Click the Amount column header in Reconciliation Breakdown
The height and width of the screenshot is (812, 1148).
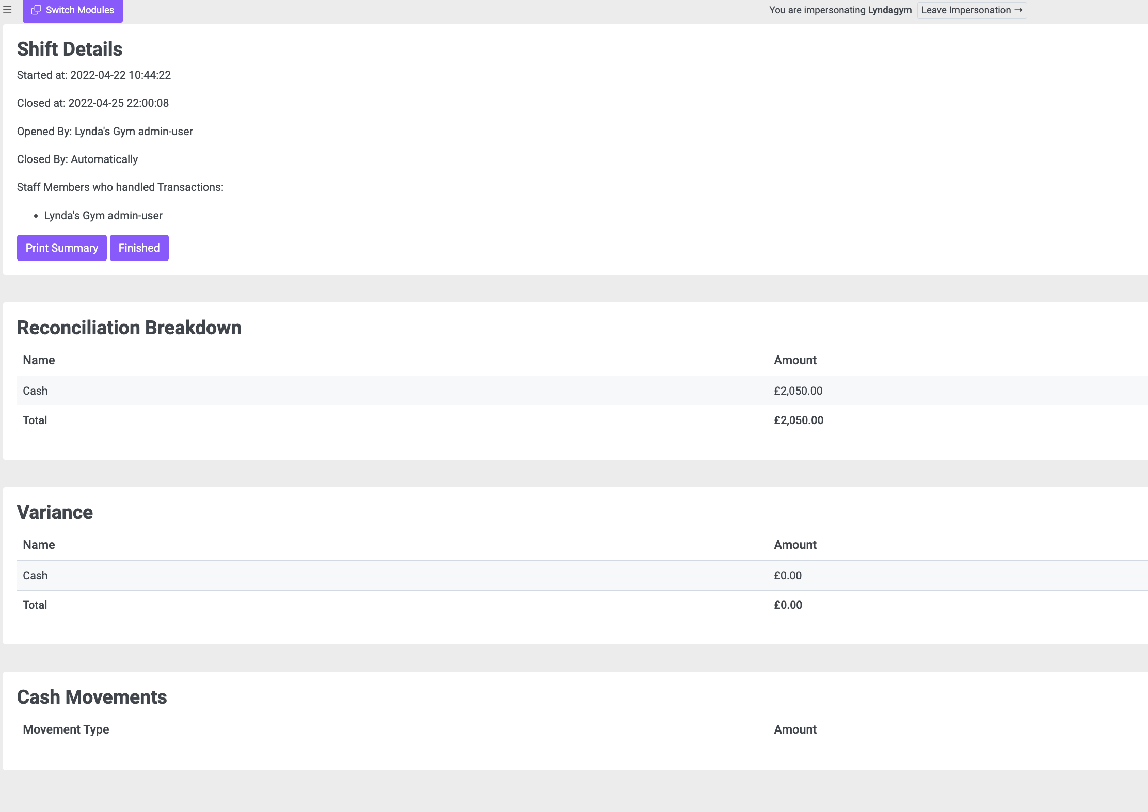795,360
